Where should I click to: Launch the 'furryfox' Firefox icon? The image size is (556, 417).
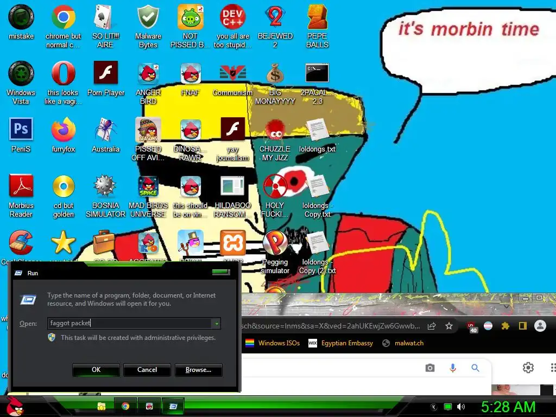tap(63, 135)
